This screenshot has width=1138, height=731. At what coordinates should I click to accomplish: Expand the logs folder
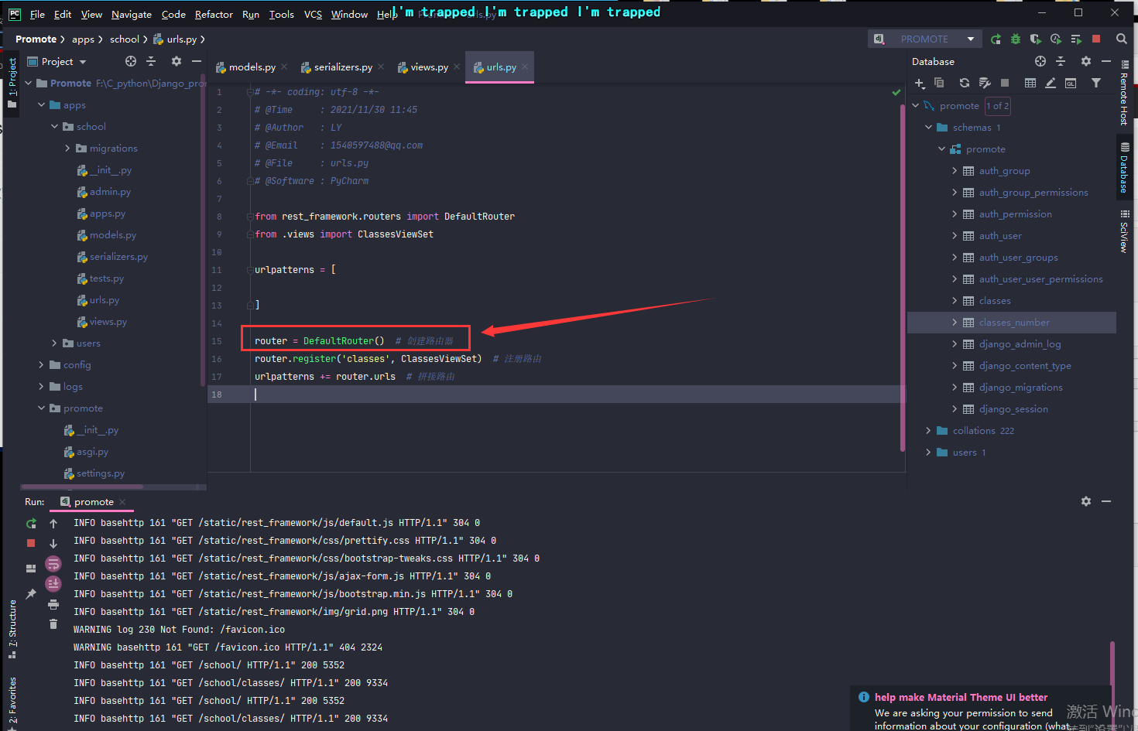tap(41, 386)
